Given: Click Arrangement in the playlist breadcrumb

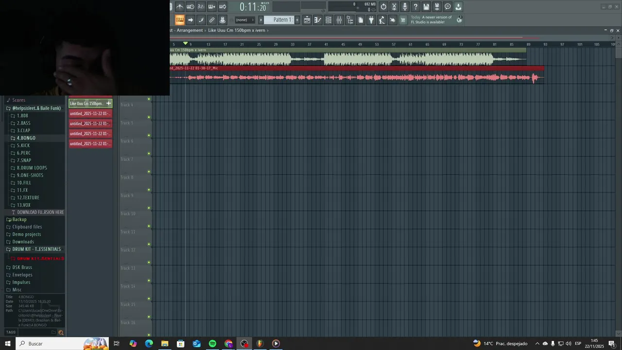Looking at the screenshot, I should pyautogui.click(x=190, y=30).
